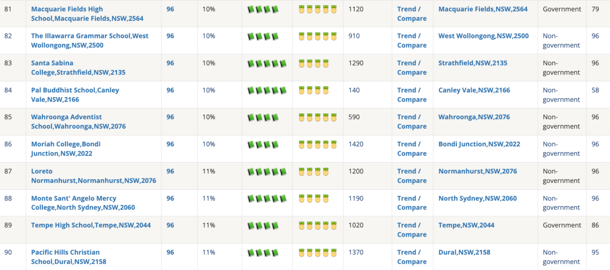Click gold medals rating for The Illawarra Grammar School
Screen dimensions: 610x270
317,36
